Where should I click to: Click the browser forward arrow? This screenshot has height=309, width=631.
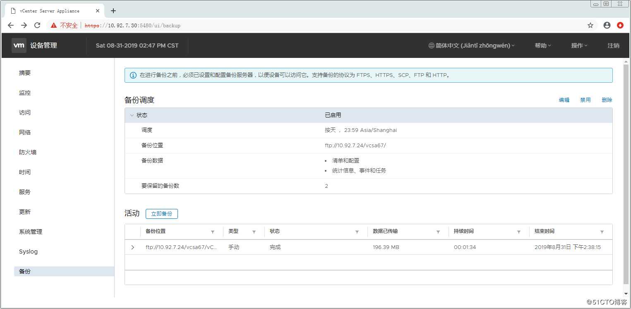pos(24,25)
